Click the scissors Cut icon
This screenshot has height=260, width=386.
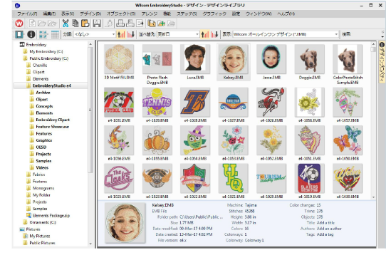(66, 24)
